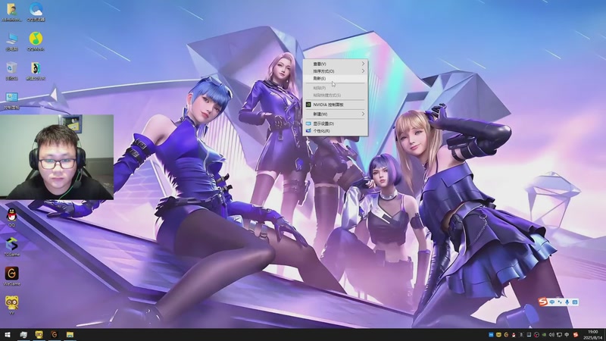Open the computer-like icon next to Start
The image size is (606, 341).
click(23, 335)
